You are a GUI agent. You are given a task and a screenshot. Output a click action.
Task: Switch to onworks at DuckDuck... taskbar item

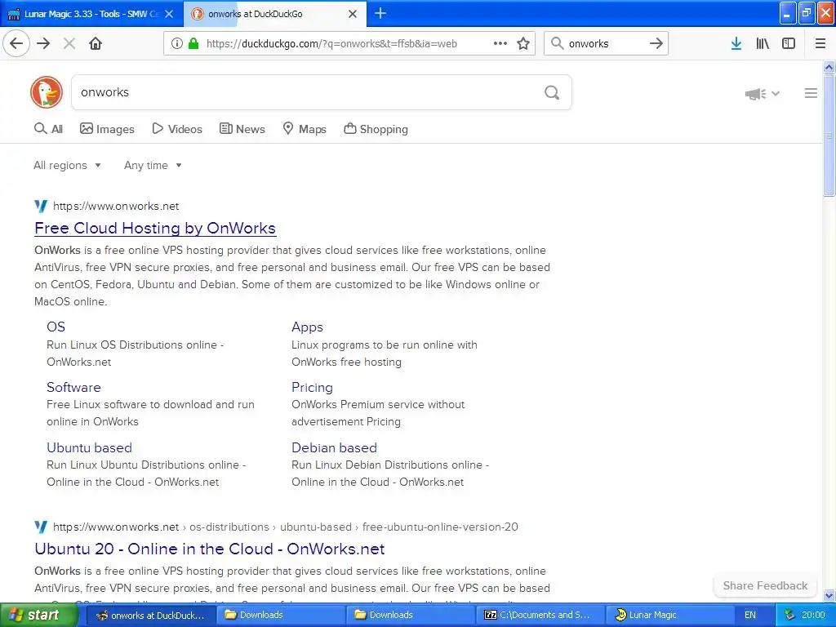point(151,616)
